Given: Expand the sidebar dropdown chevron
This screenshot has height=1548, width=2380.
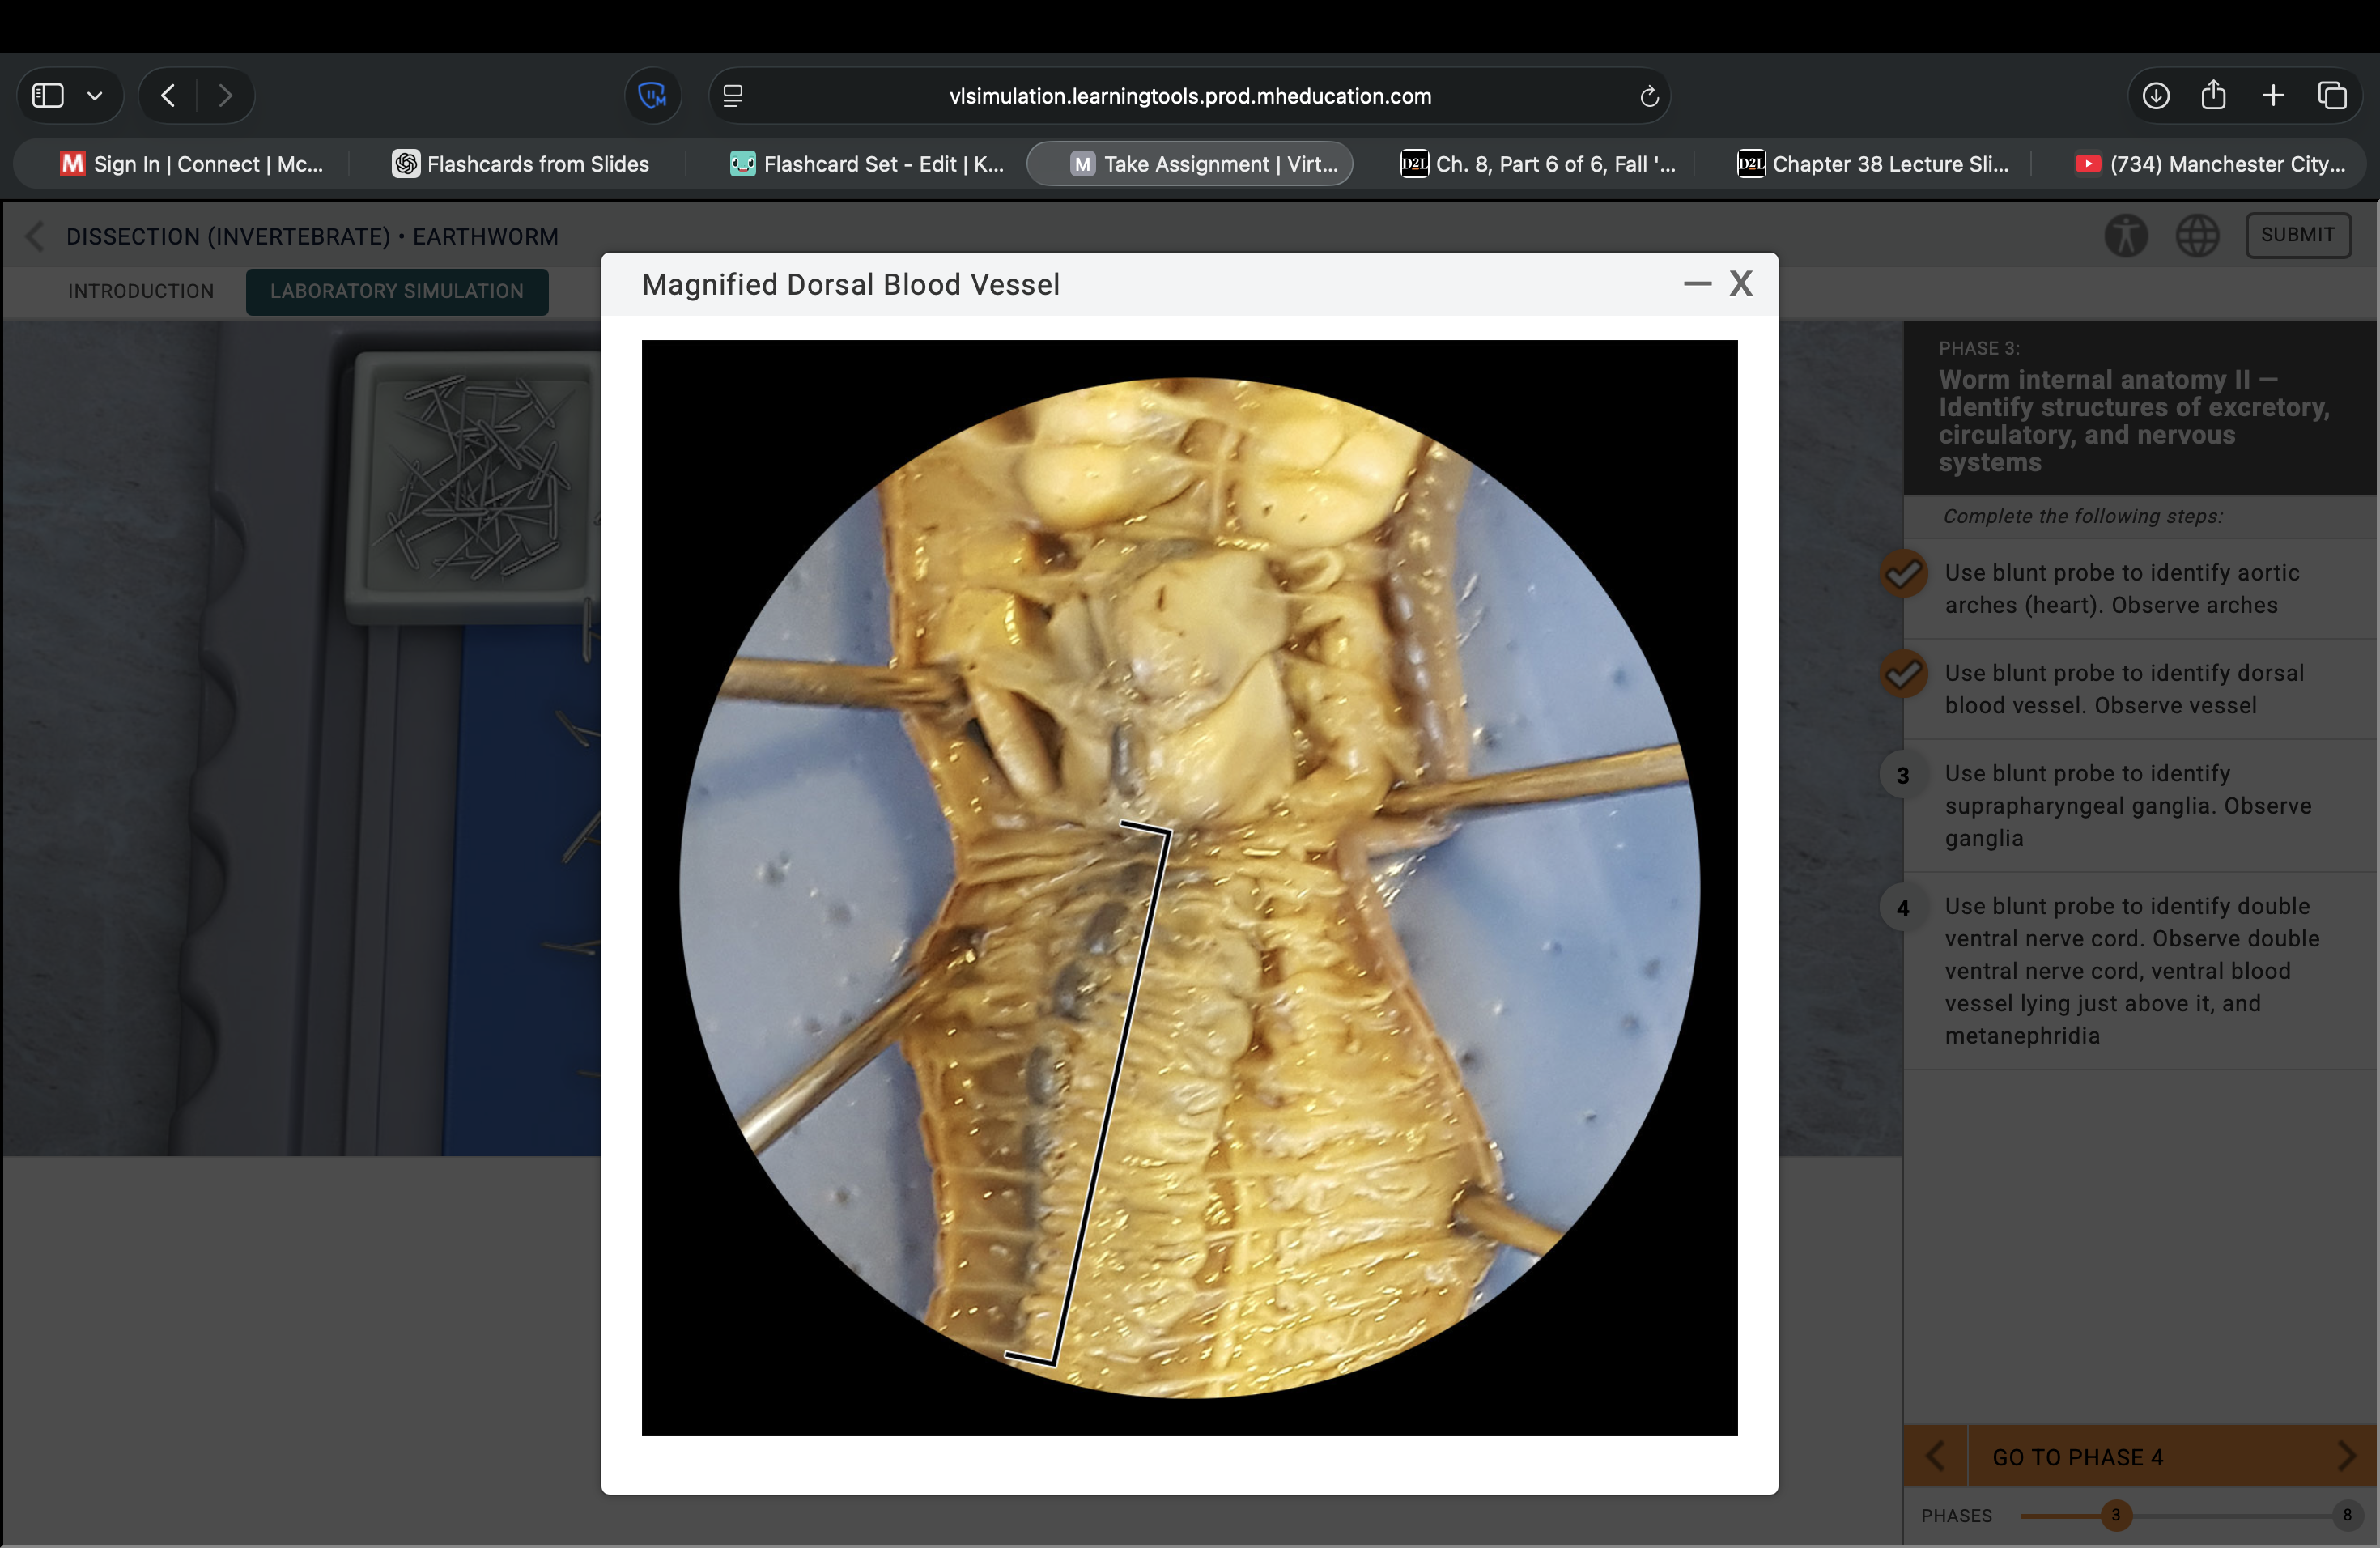Looking at the screenshot, I should (x=95, y=96).
